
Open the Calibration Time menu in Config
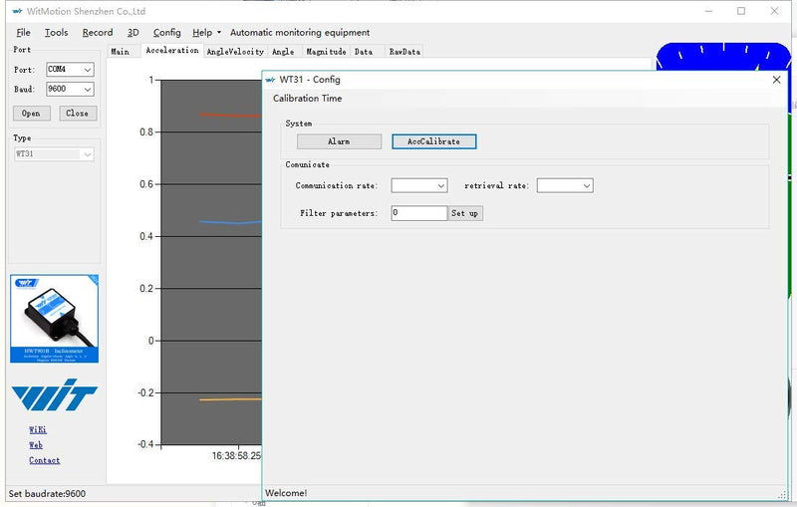pyautogui.click(x=307, y=99)
